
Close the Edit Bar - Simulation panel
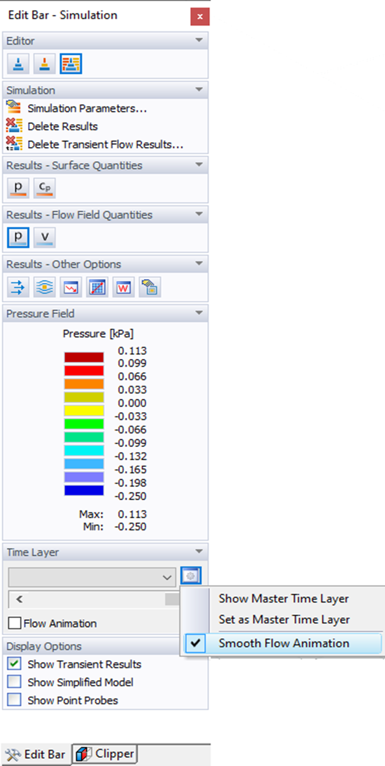[x=200, y=17]
